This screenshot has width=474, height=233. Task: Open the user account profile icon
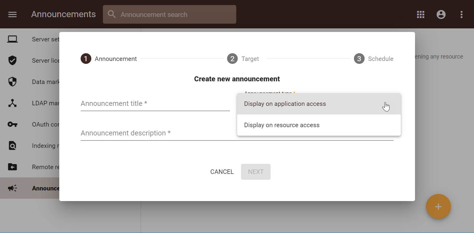pyautogui.click(x=441, y=14)
